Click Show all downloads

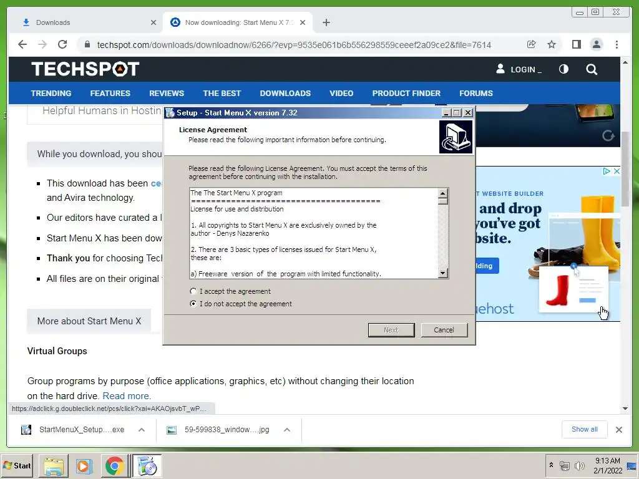[584, 429]
